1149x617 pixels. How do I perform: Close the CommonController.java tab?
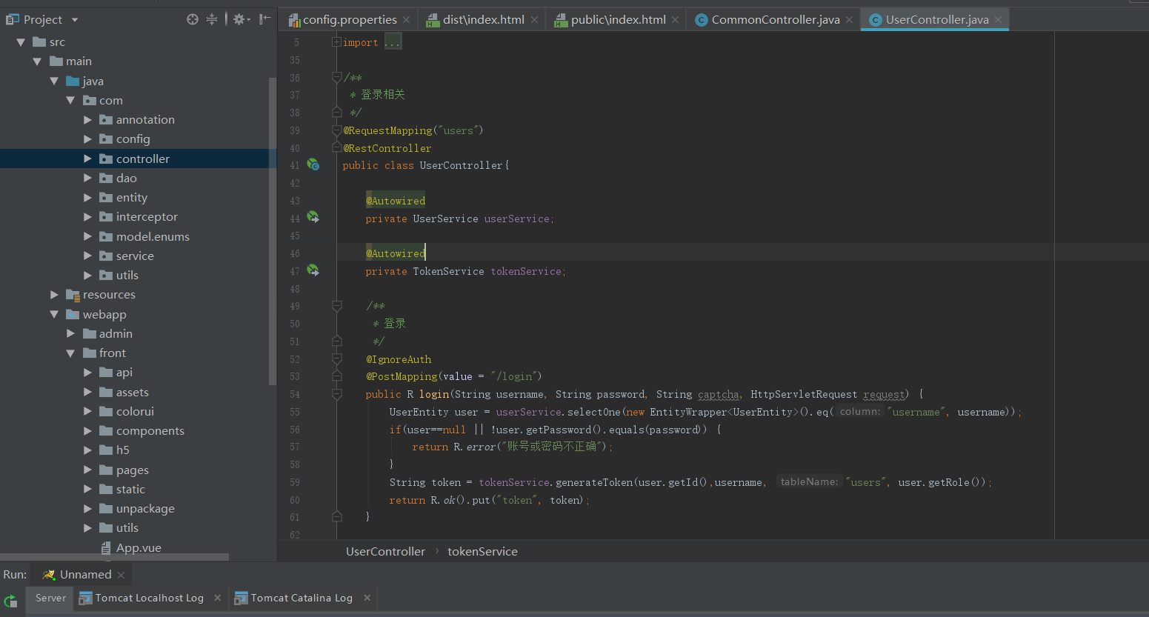pos(849,20)
